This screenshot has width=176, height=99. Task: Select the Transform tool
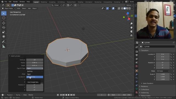4,37
